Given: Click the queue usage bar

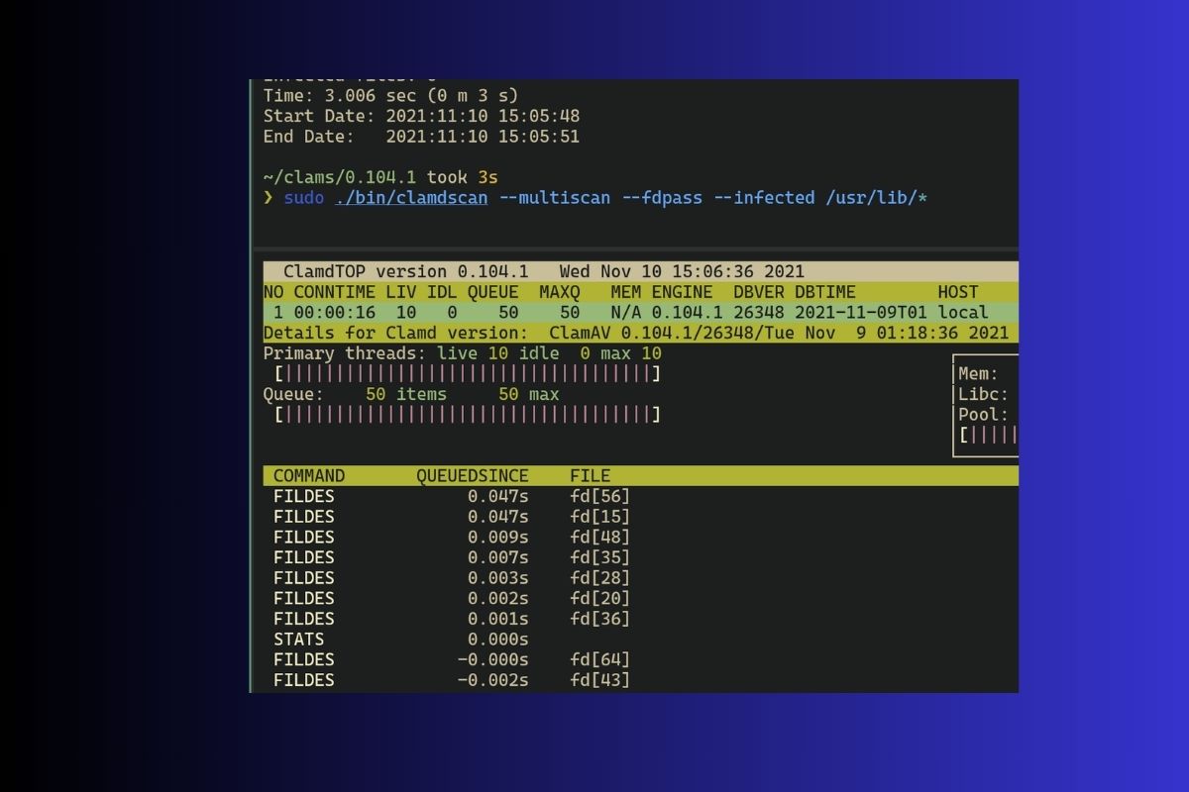Looking at the screenshot, I should pos(468,415).
